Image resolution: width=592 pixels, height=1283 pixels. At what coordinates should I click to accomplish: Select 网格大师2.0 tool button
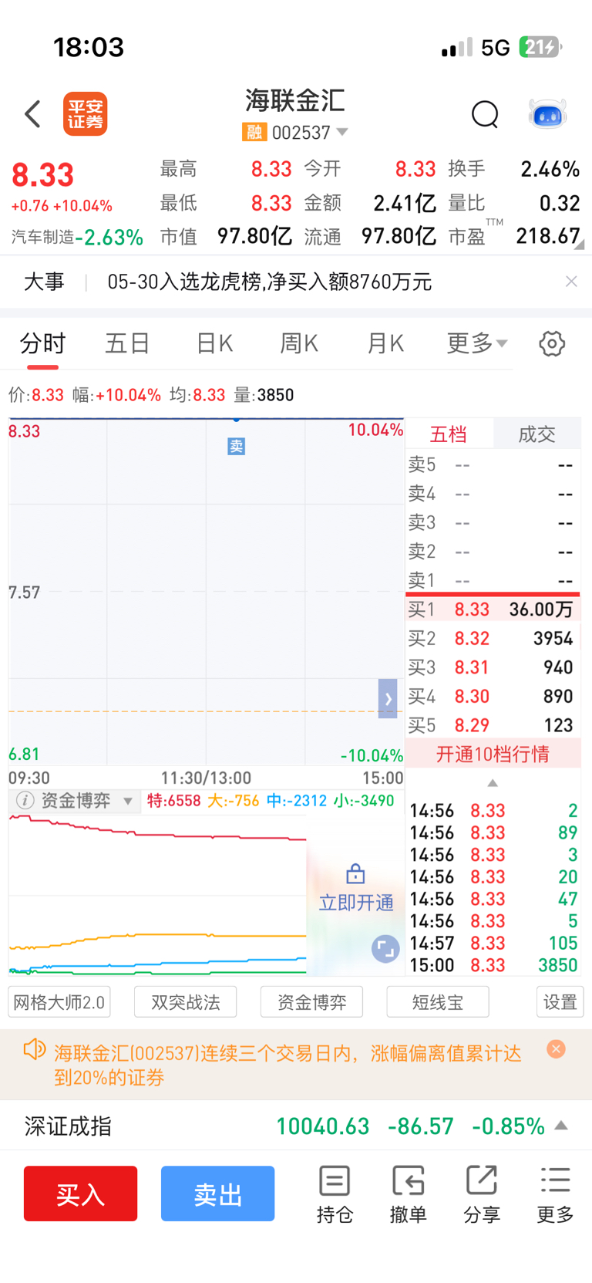coord(59,1002)
